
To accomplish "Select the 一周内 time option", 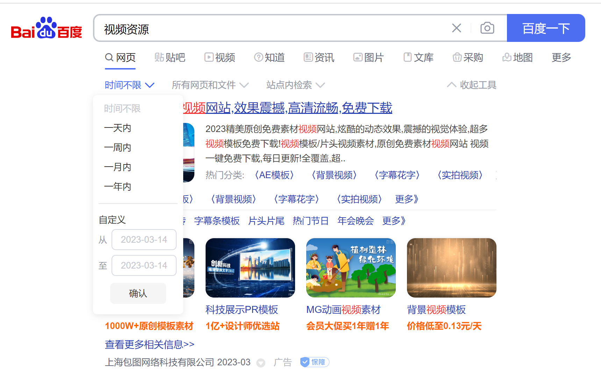I will (118, 147).
